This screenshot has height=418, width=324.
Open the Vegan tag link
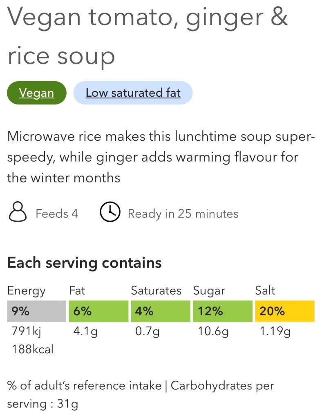[36, 93]
